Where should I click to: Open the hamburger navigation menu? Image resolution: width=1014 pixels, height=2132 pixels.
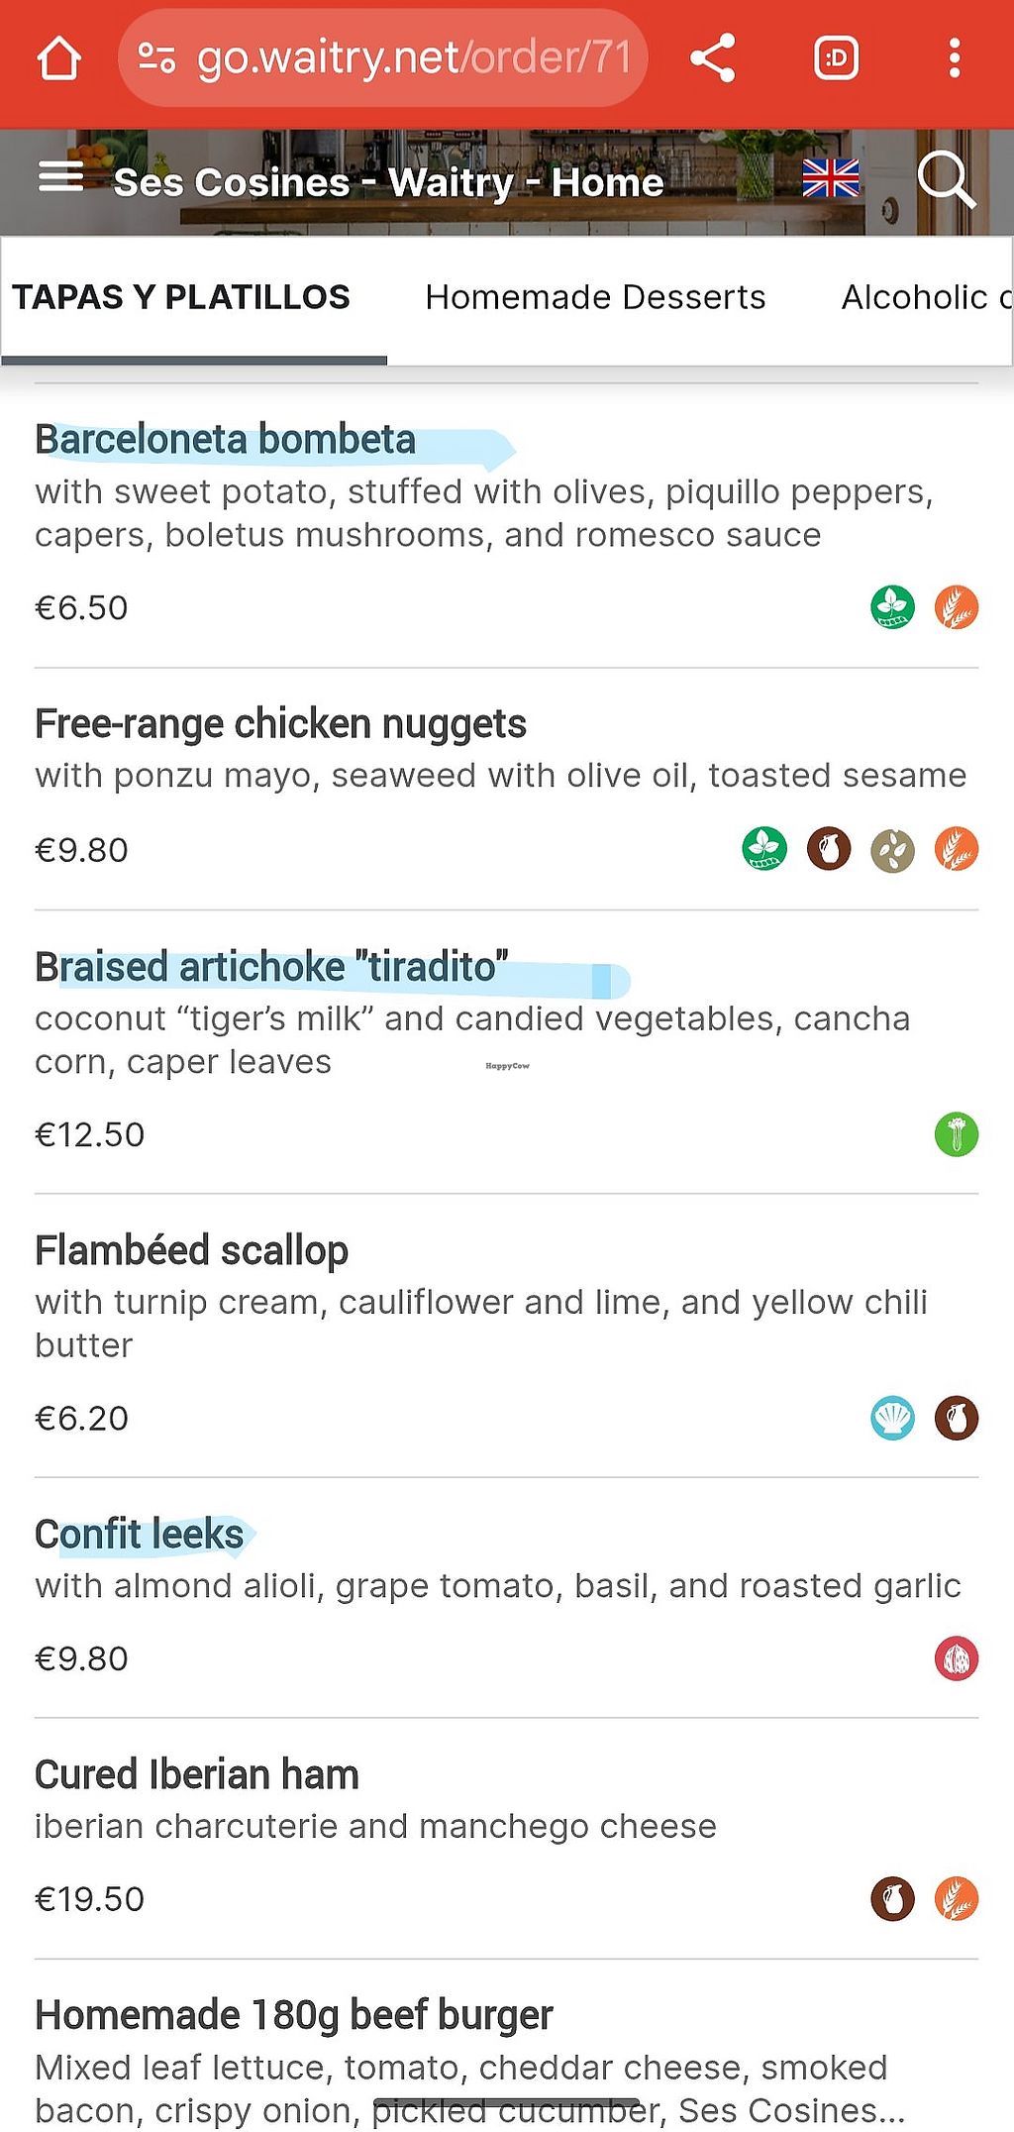60,178
